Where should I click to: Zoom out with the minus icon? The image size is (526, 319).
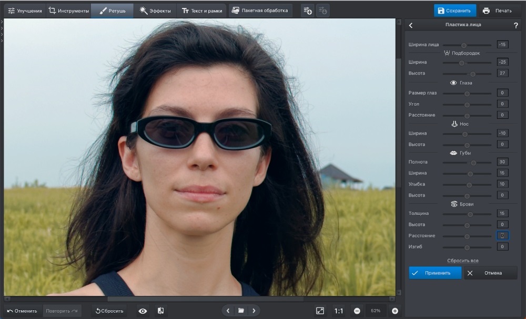pos(357,311)
